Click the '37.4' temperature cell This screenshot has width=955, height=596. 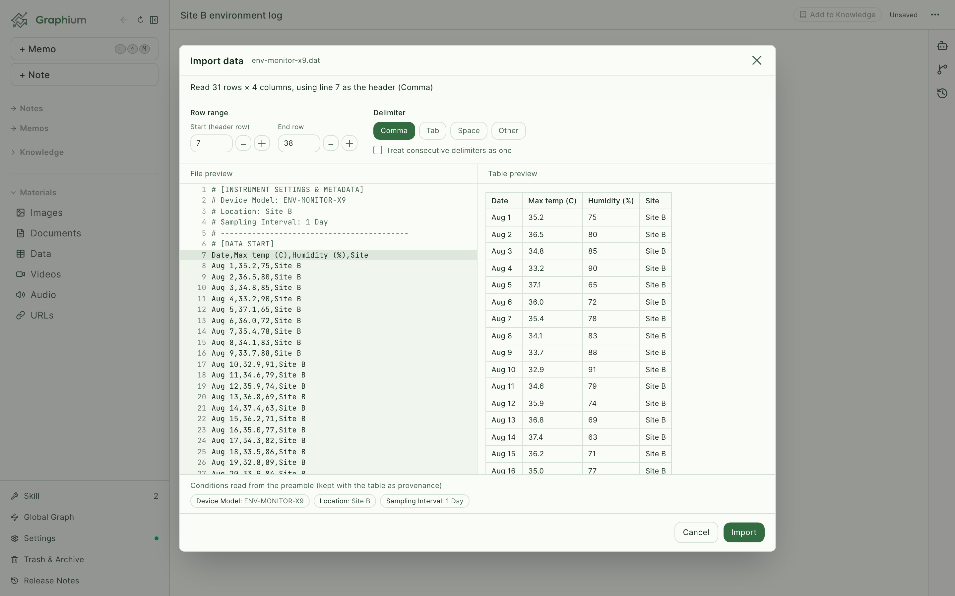(x=552, y=437)
